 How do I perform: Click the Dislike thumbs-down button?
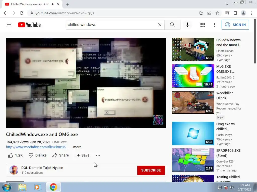click(38, 155)
